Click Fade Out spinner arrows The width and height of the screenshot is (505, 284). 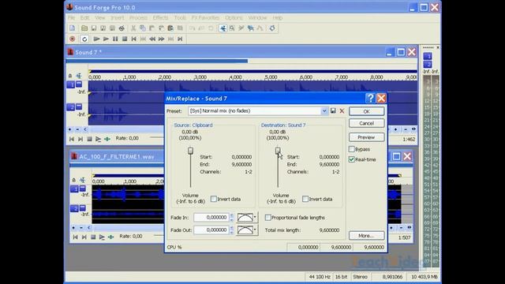coord(231,230)
